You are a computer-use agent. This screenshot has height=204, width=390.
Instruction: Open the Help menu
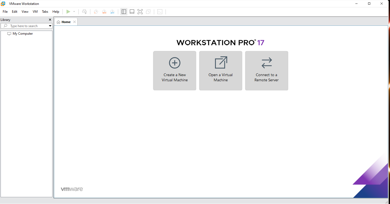point(56,12)
